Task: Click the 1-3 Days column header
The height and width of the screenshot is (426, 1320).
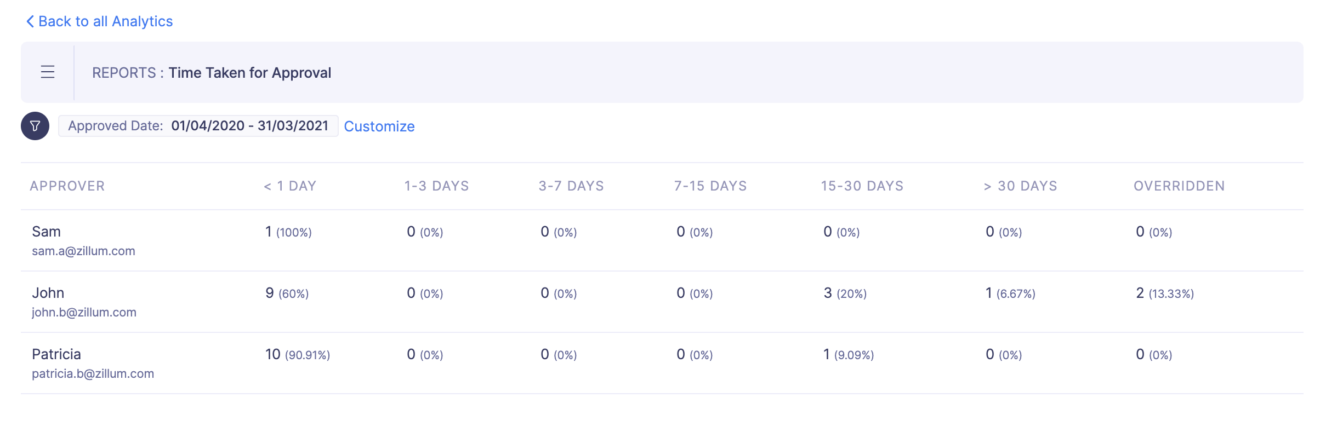Action: (x=436, y=186)
